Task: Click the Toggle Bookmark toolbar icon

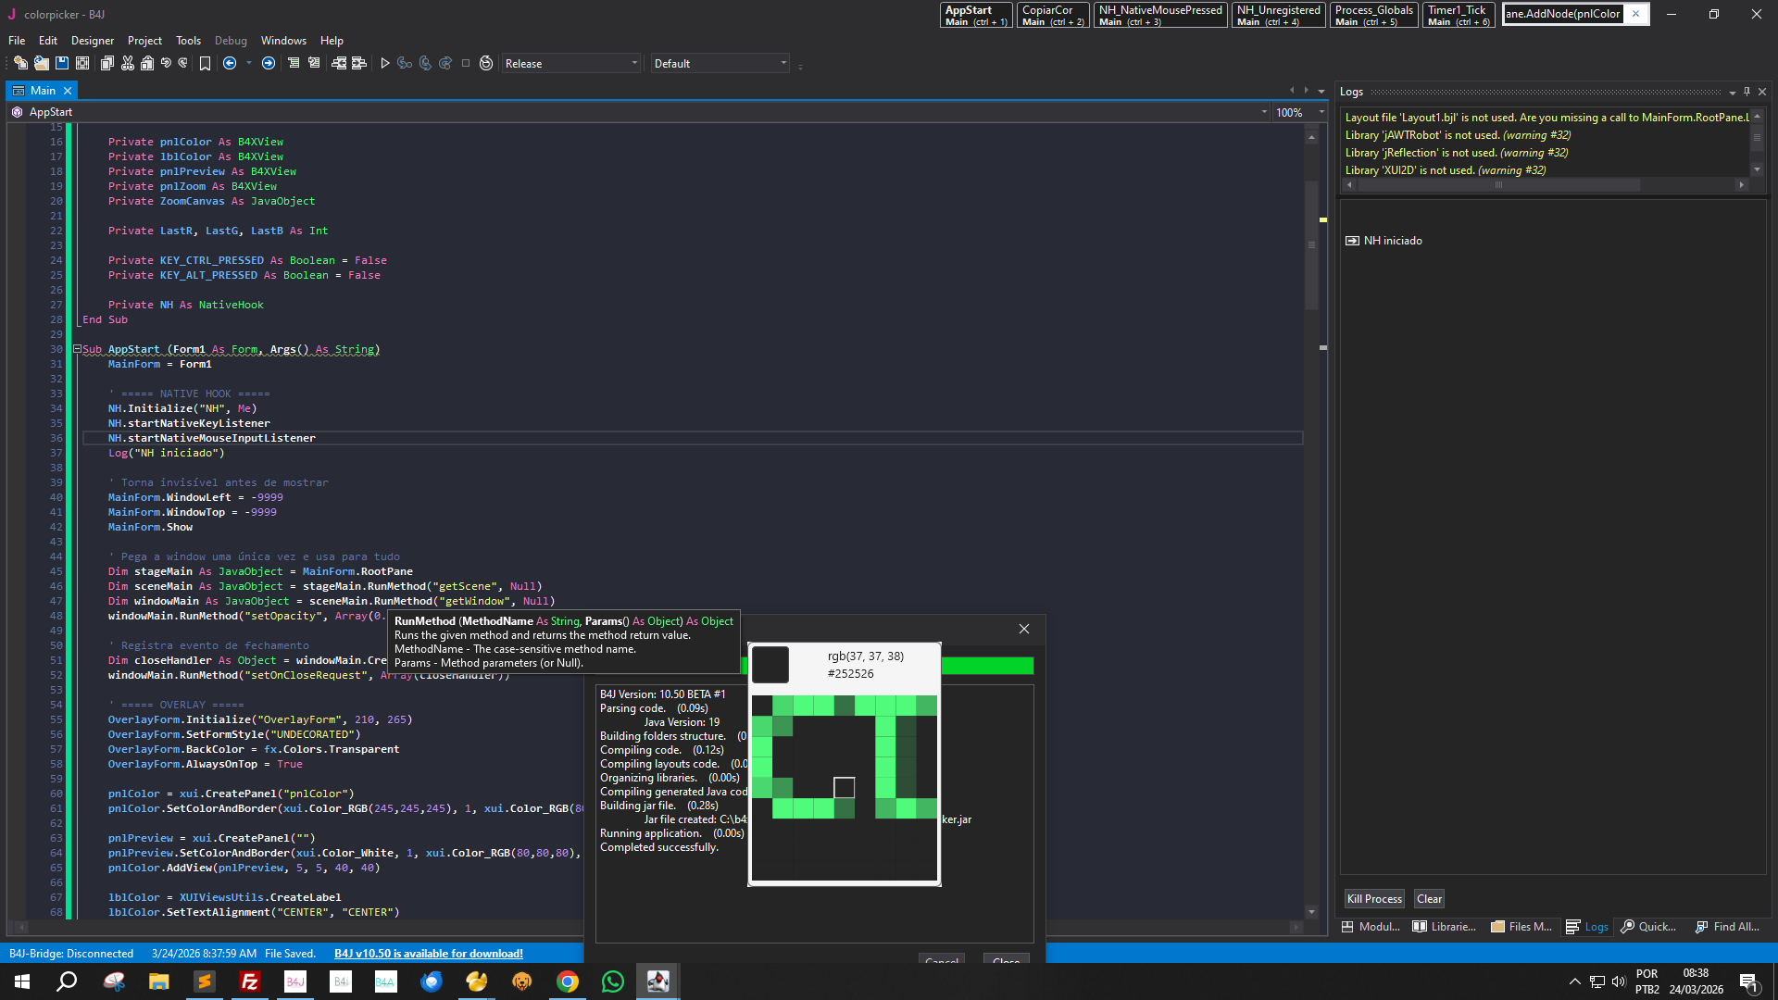Action: (205, 63)
